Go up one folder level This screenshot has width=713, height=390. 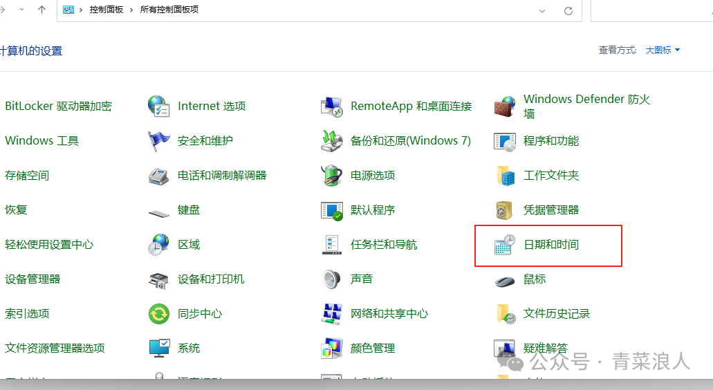coord(41,10)
